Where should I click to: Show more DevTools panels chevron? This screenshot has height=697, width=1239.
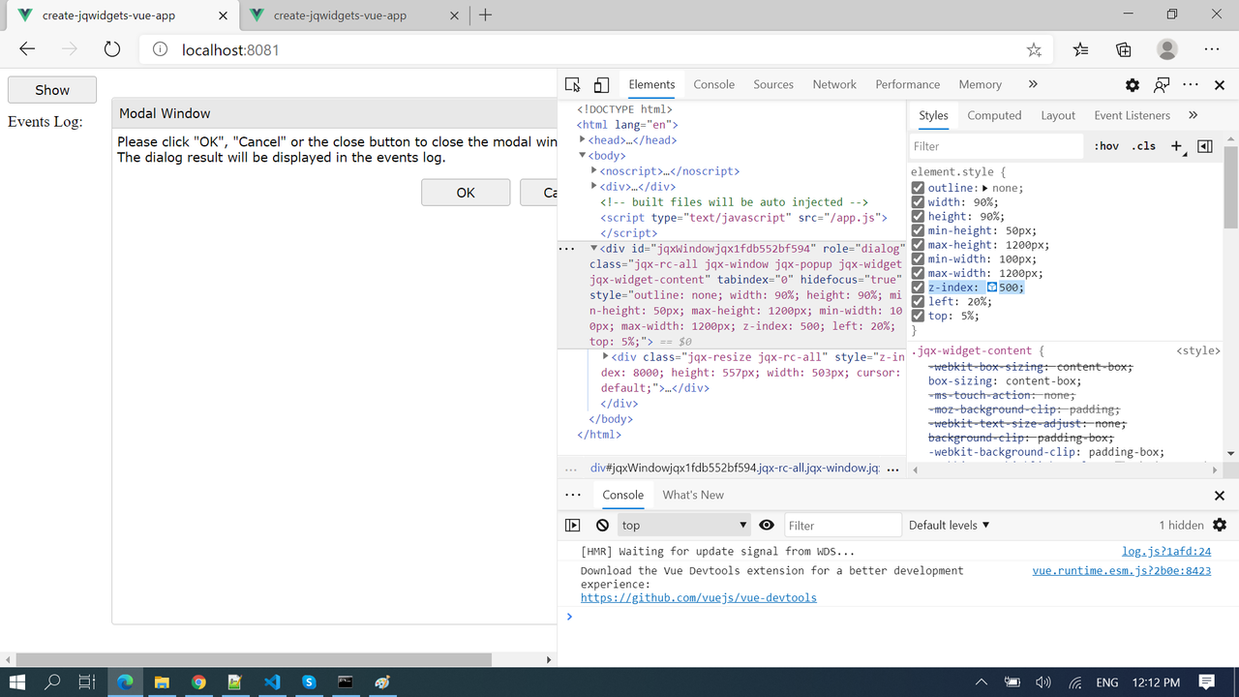tap(1033, 85)
